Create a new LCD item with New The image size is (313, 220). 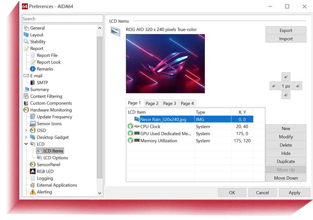coord(286,128)
